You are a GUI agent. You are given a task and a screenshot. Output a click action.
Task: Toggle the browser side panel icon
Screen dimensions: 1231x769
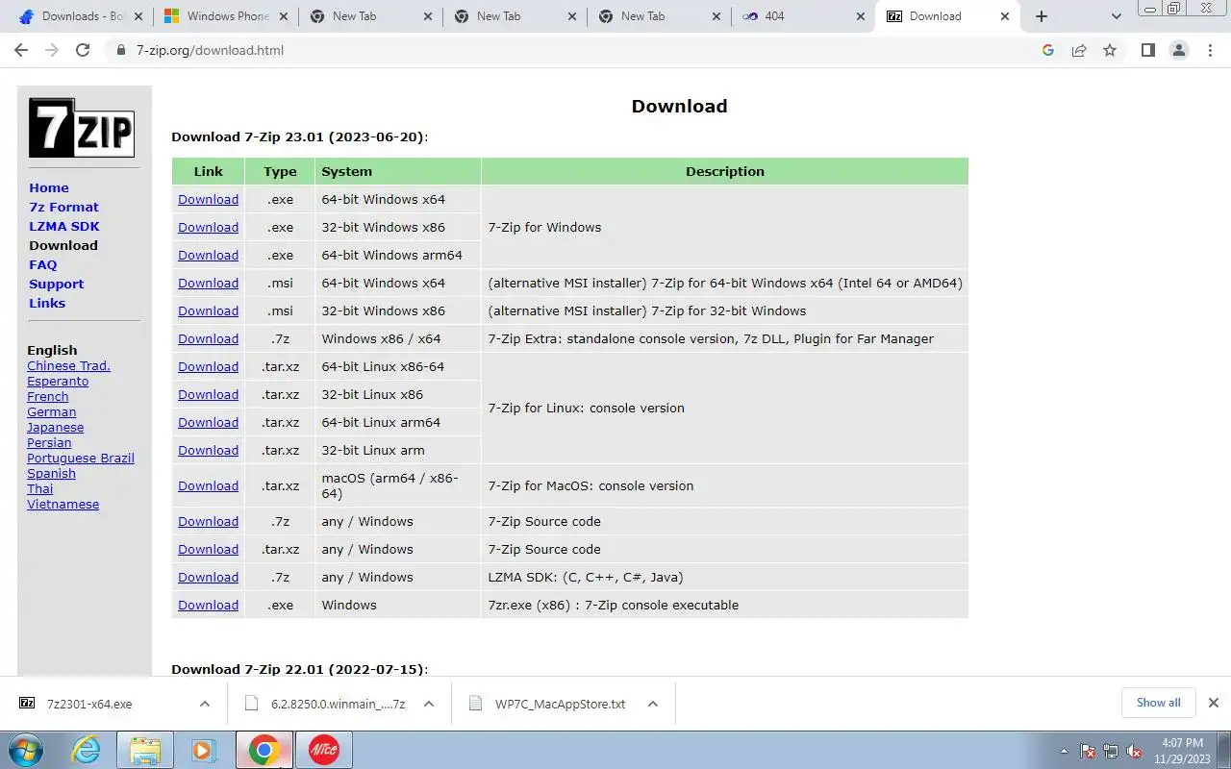click(1147, 50)
